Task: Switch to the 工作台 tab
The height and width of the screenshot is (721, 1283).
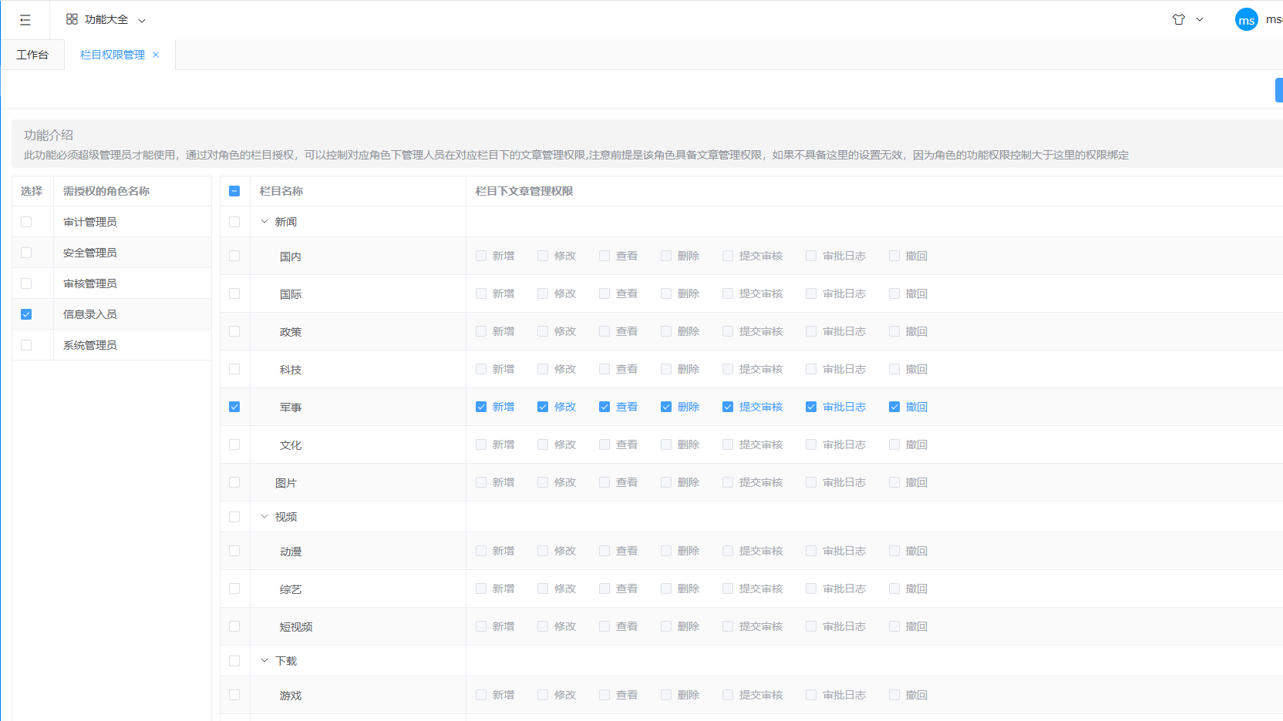Action: (x=32, y=55)
